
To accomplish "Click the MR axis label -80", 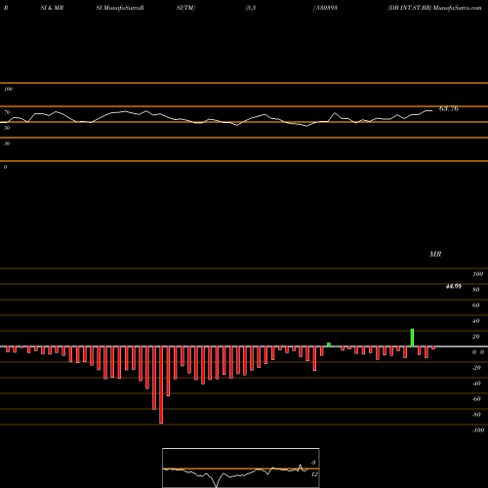I will point(476,415).
